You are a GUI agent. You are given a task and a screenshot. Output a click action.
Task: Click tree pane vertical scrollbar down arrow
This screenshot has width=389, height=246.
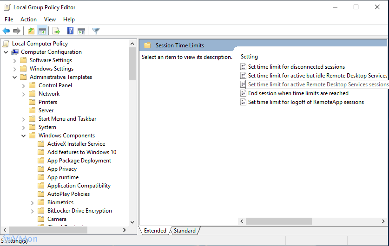pos(132,222)
